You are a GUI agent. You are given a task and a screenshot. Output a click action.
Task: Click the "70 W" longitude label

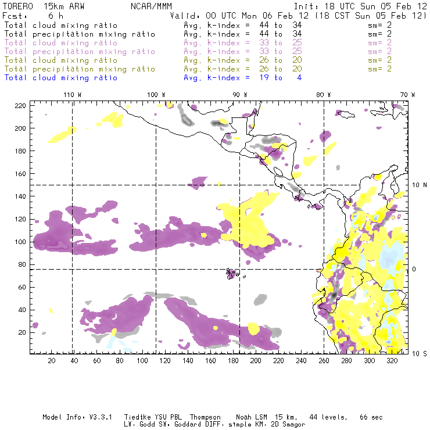pyautogui.click(x=407, y=95)
